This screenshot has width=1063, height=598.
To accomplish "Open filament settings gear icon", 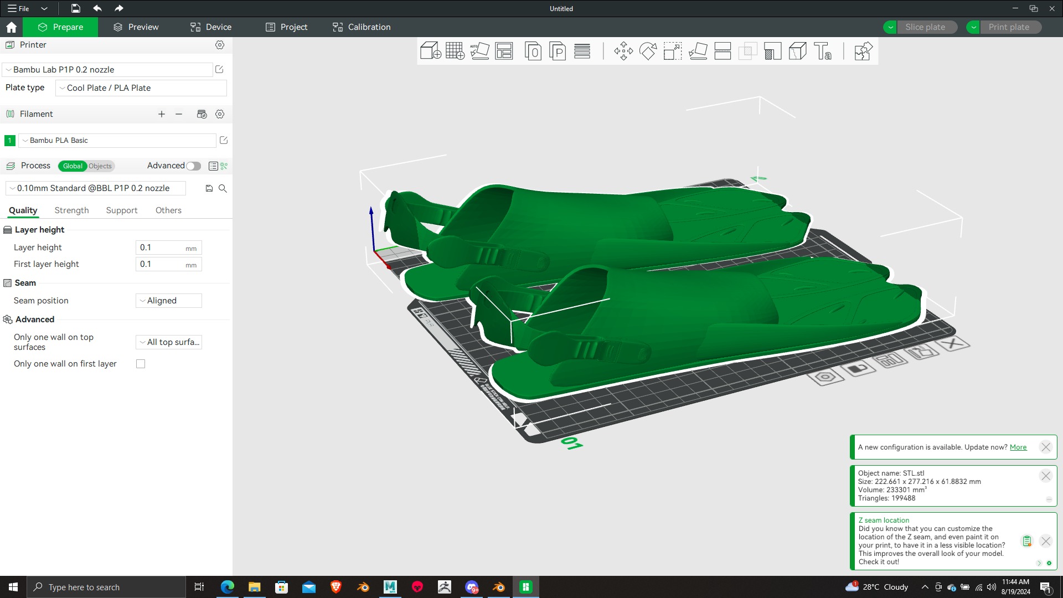I will click(220, 114).
